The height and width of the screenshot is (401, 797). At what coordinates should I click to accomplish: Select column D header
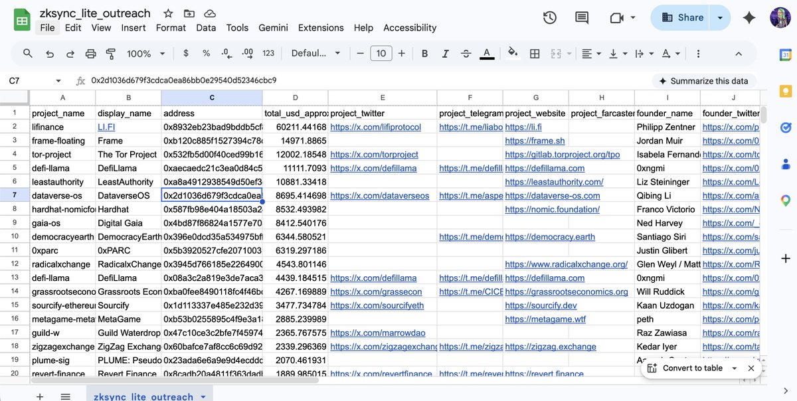(x=296, y=98)
